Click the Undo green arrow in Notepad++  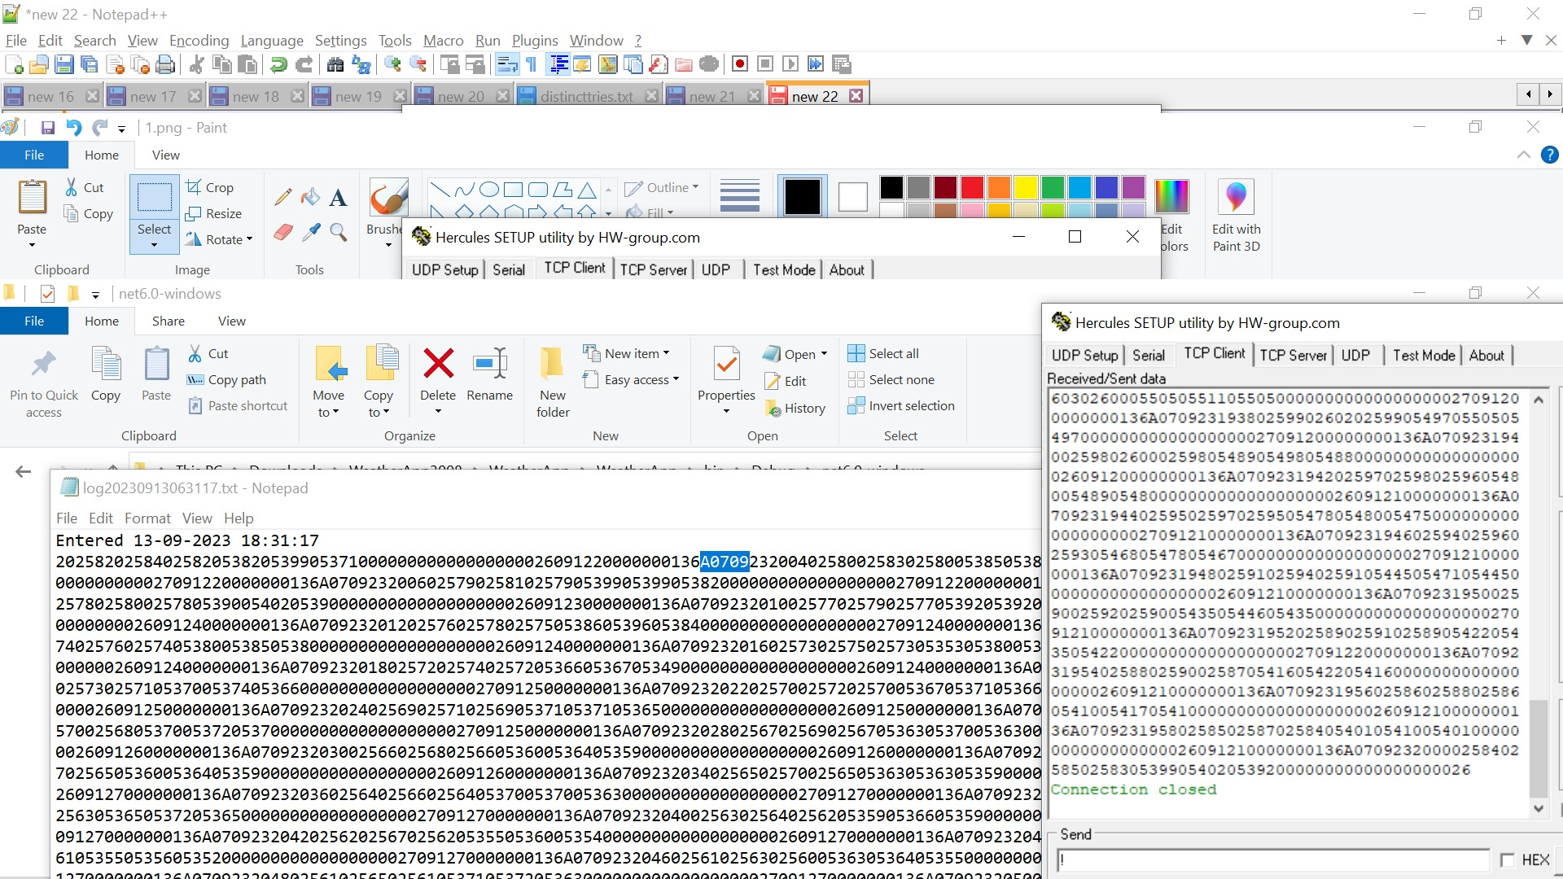point(278,64)
